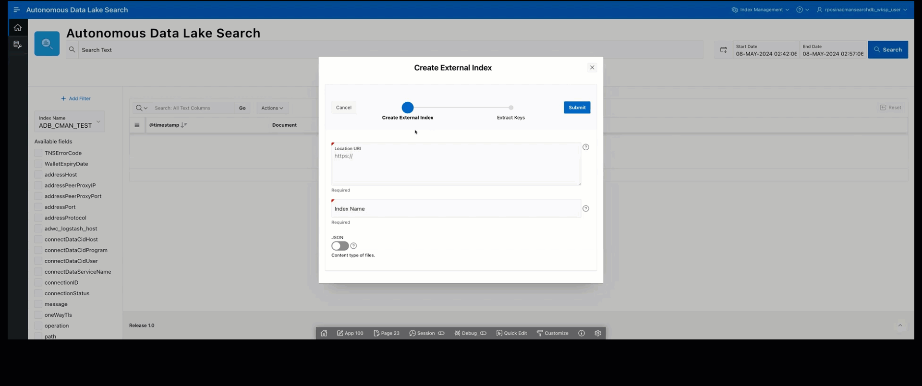The width and height of the screenshot is (922, 386).
Task: Select the Create External Index wizard step
Action: [408, 111]
